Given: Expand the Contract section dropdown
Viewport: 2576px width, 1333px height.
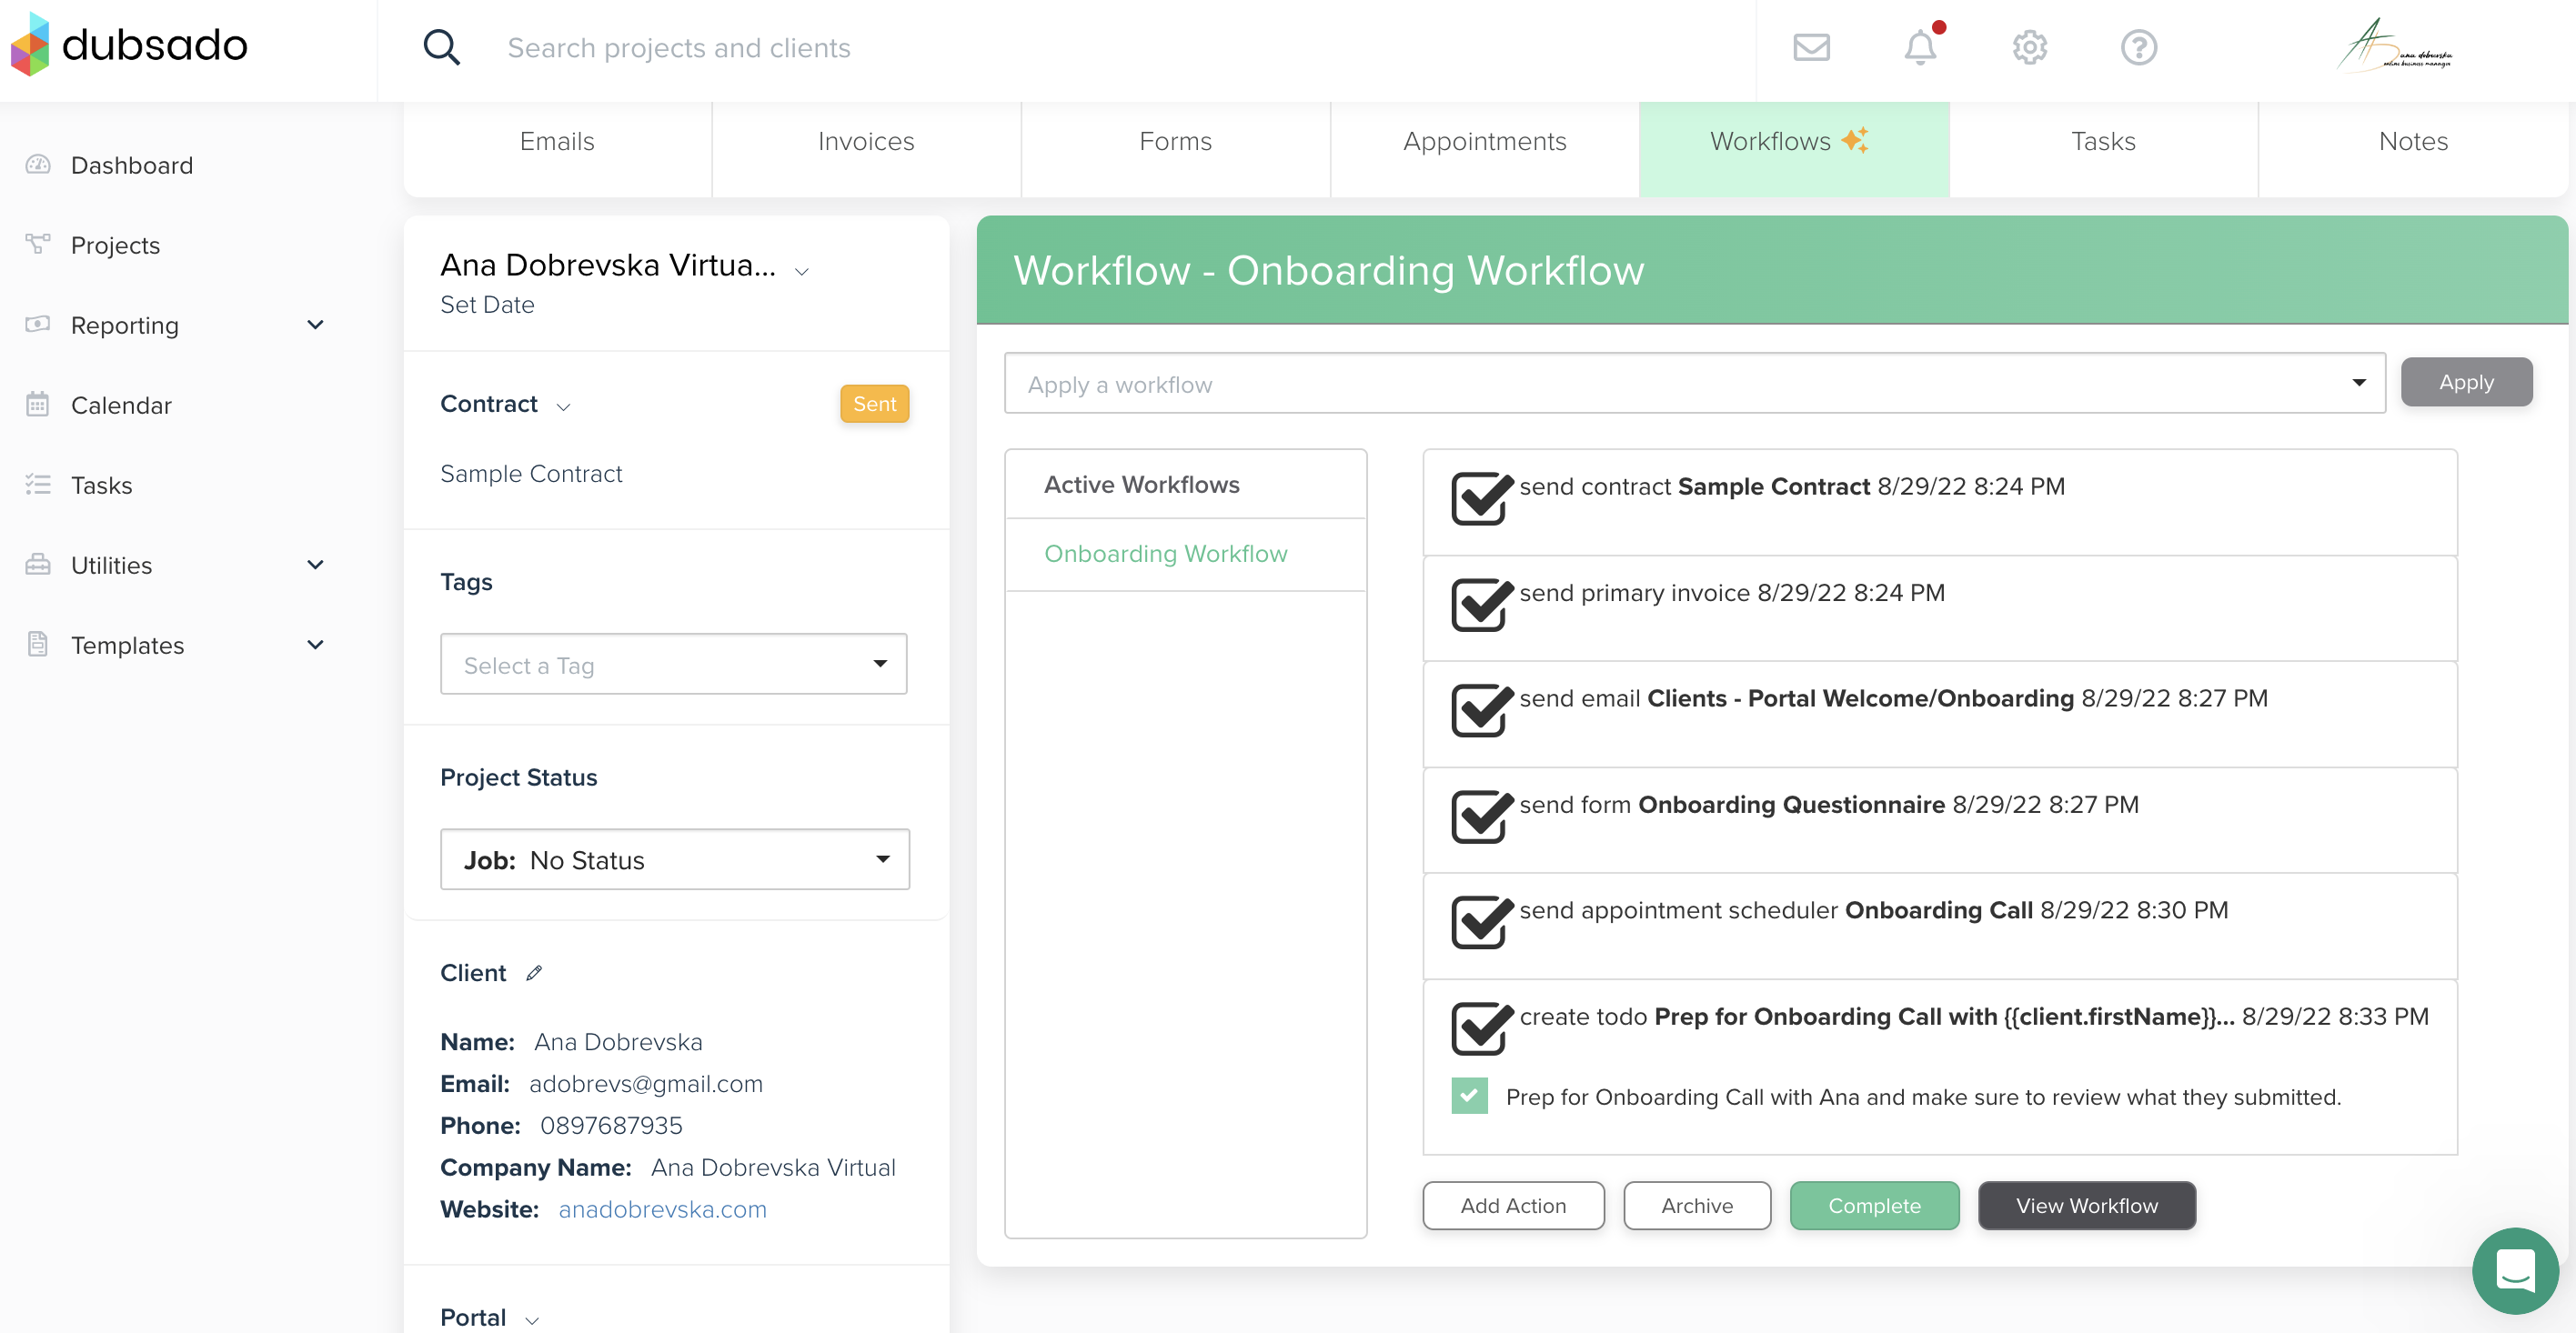Looking at the screenshot, I should [565, 406].
